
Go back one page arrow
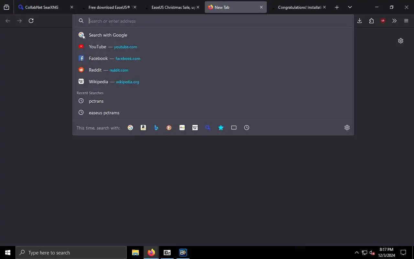tap(8, 21)
